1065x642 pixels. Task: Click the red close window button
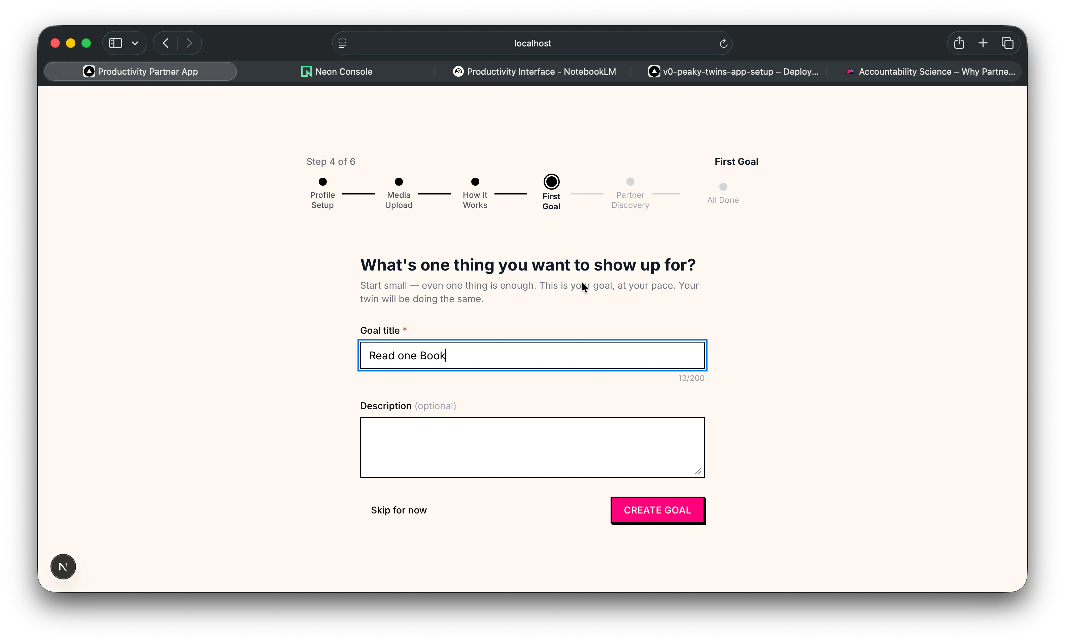pyautogui.click(x=55, y=43)
